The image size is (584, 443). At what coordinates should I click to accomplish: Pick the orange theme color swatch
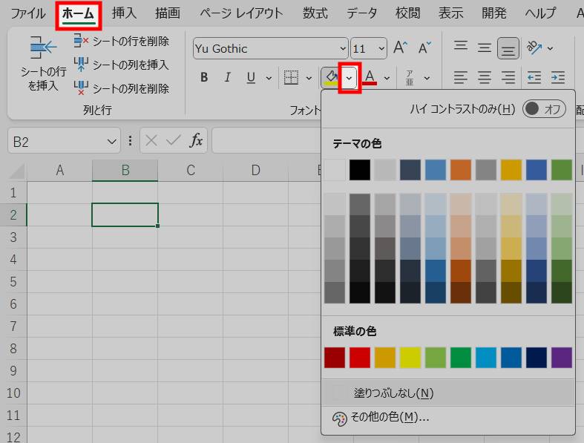pyautogui.click(x=461, y=170)
